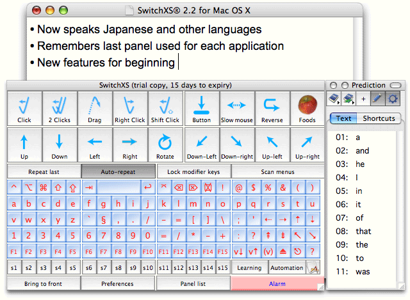Toggle Lock modifier keys
Viewport: 410px width, 300px height.
193,171
